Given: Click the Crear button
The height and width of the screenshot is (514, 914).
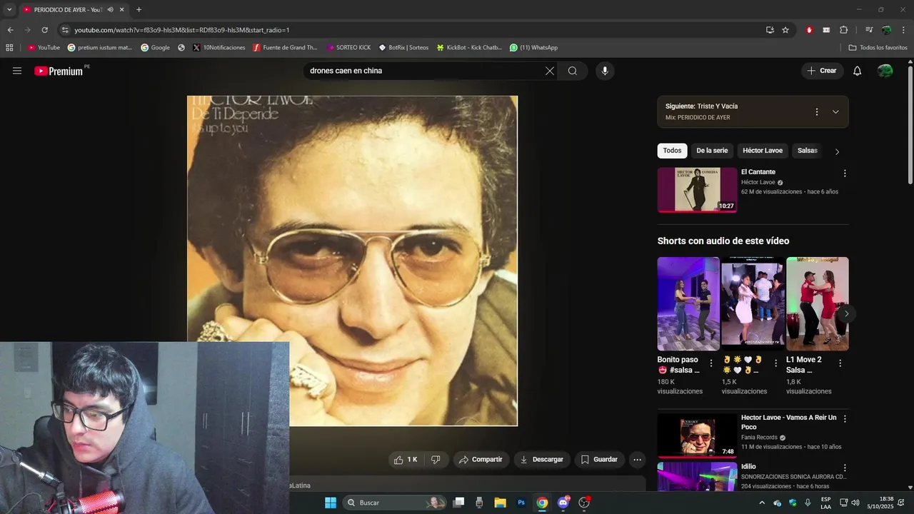Looking at the screenshot, I should [x=822, y=71].
